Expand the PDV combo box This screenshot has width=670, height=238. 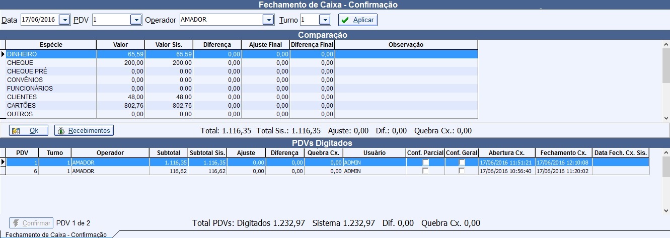coord(136,20)
